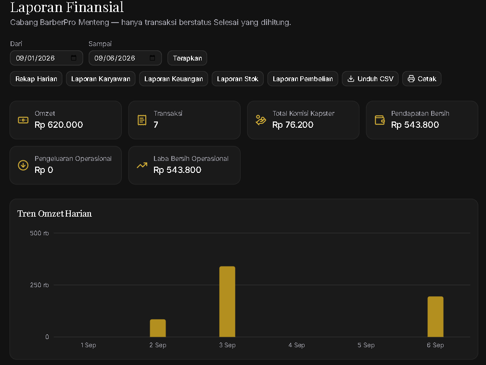Click the download icon on Unduh CSV
This screenshot has width=486, height=365.
(351, 79)
